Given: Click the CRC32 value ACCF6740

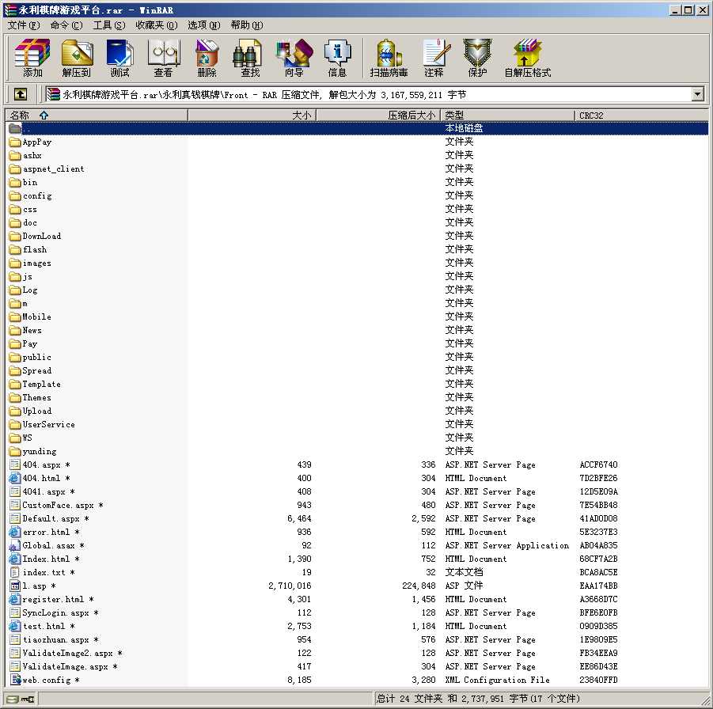Looking at the screenshot, I should point(598,465).
